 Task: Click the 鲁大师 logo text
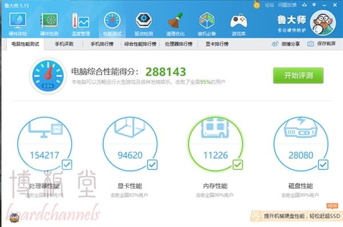tap(292, 20)
